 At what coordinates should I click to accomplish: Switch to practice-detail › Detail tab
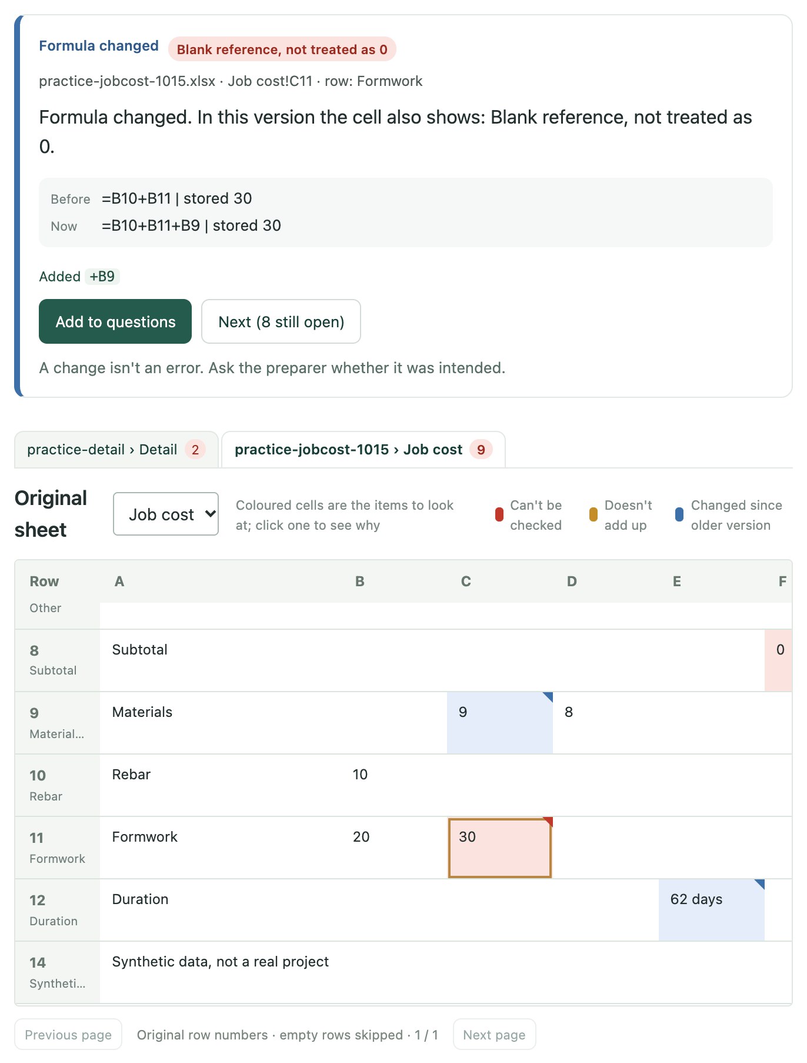point(116,450)
